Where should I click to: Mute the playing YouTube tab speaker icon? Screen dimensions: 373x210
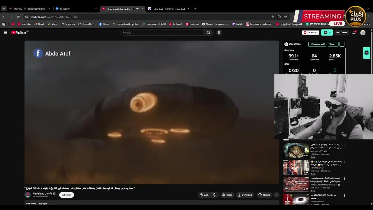click(x=138, y=9)
